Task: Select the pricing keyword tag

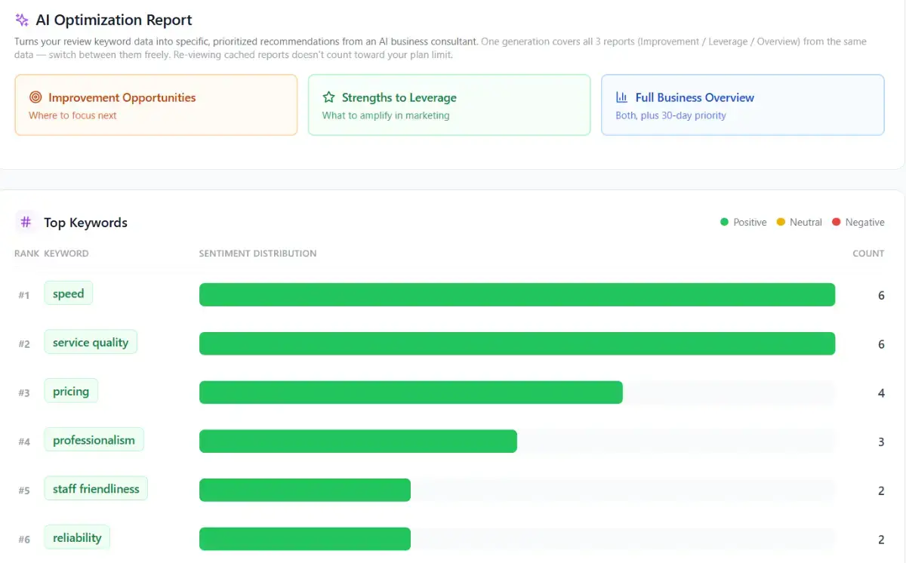Action: pos(71,391)
